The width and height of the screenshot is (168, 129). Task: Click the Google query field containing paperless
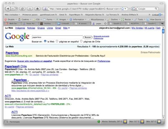pyautogui.click(x=57, y=37)
